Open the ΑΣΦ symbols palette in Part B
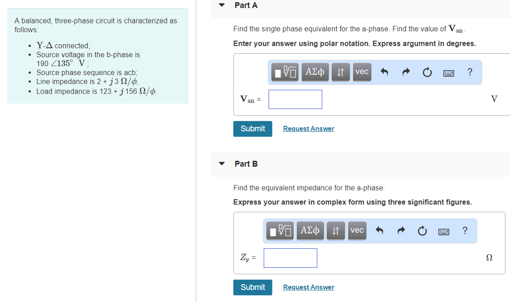The width and height of the screenshot is (510, 302). 310,230
